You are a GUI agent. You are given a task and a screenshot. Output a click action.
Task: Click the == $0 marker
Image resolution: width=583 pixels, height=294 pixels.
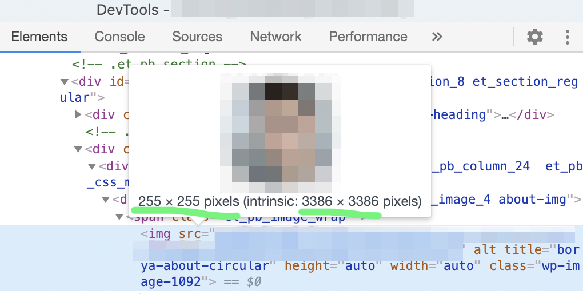pos(243,281)
